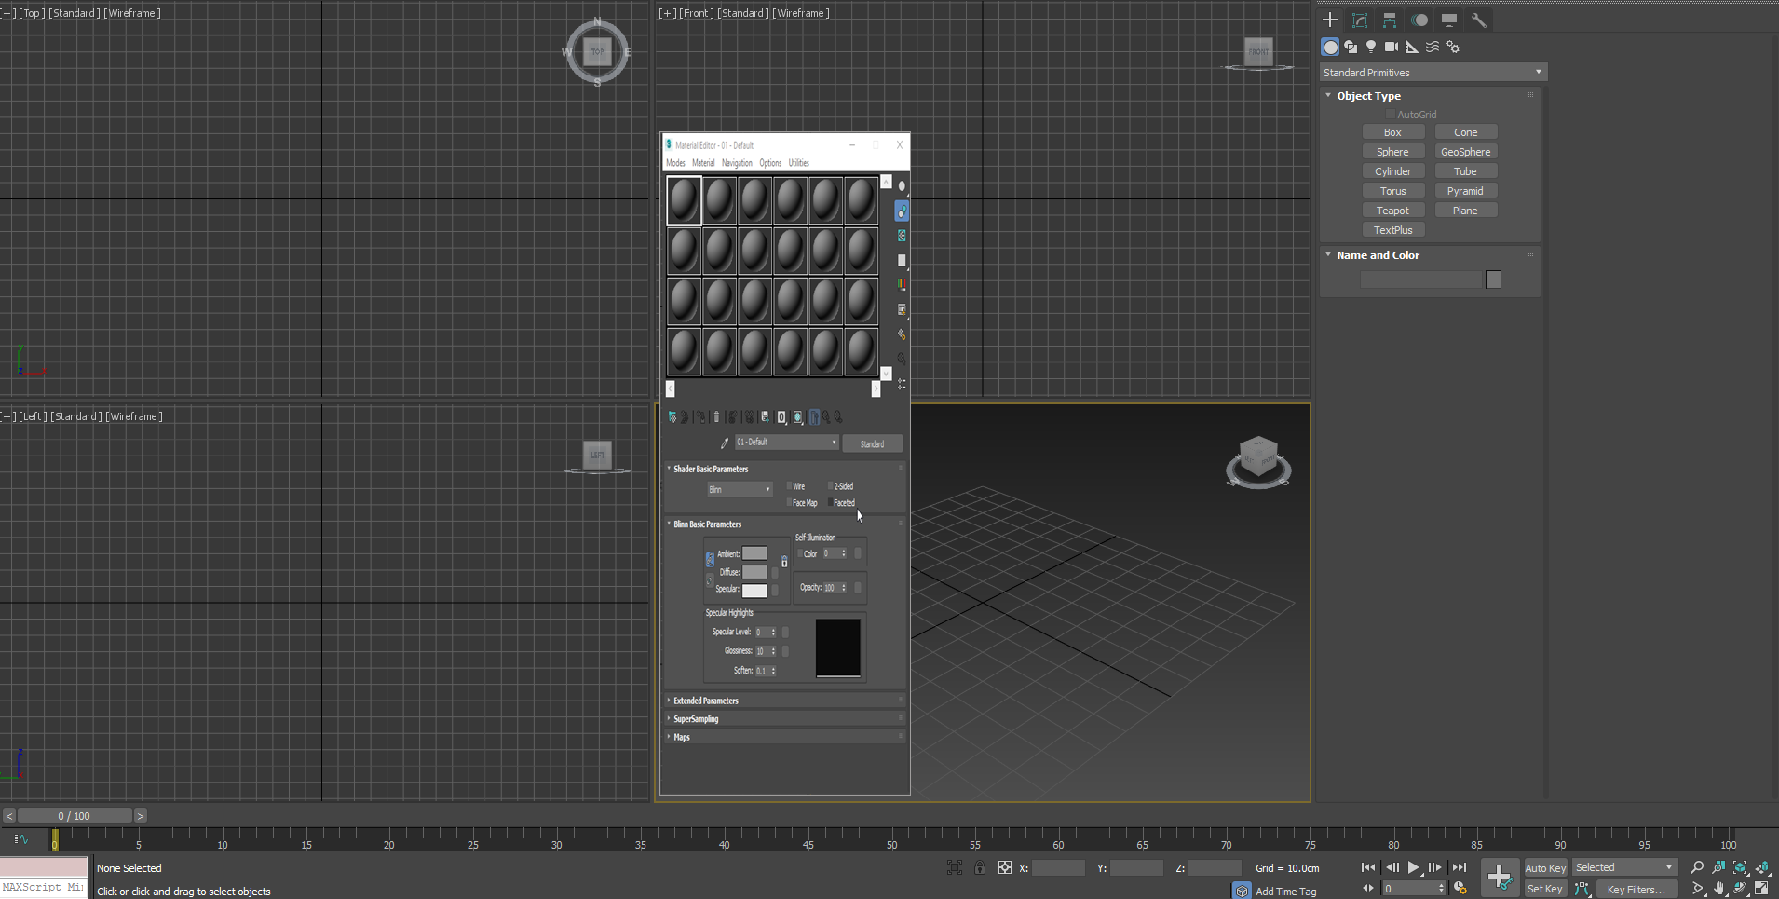Enable the Face Map checkbox
1779x899 pixels.
tap(789, 502)
